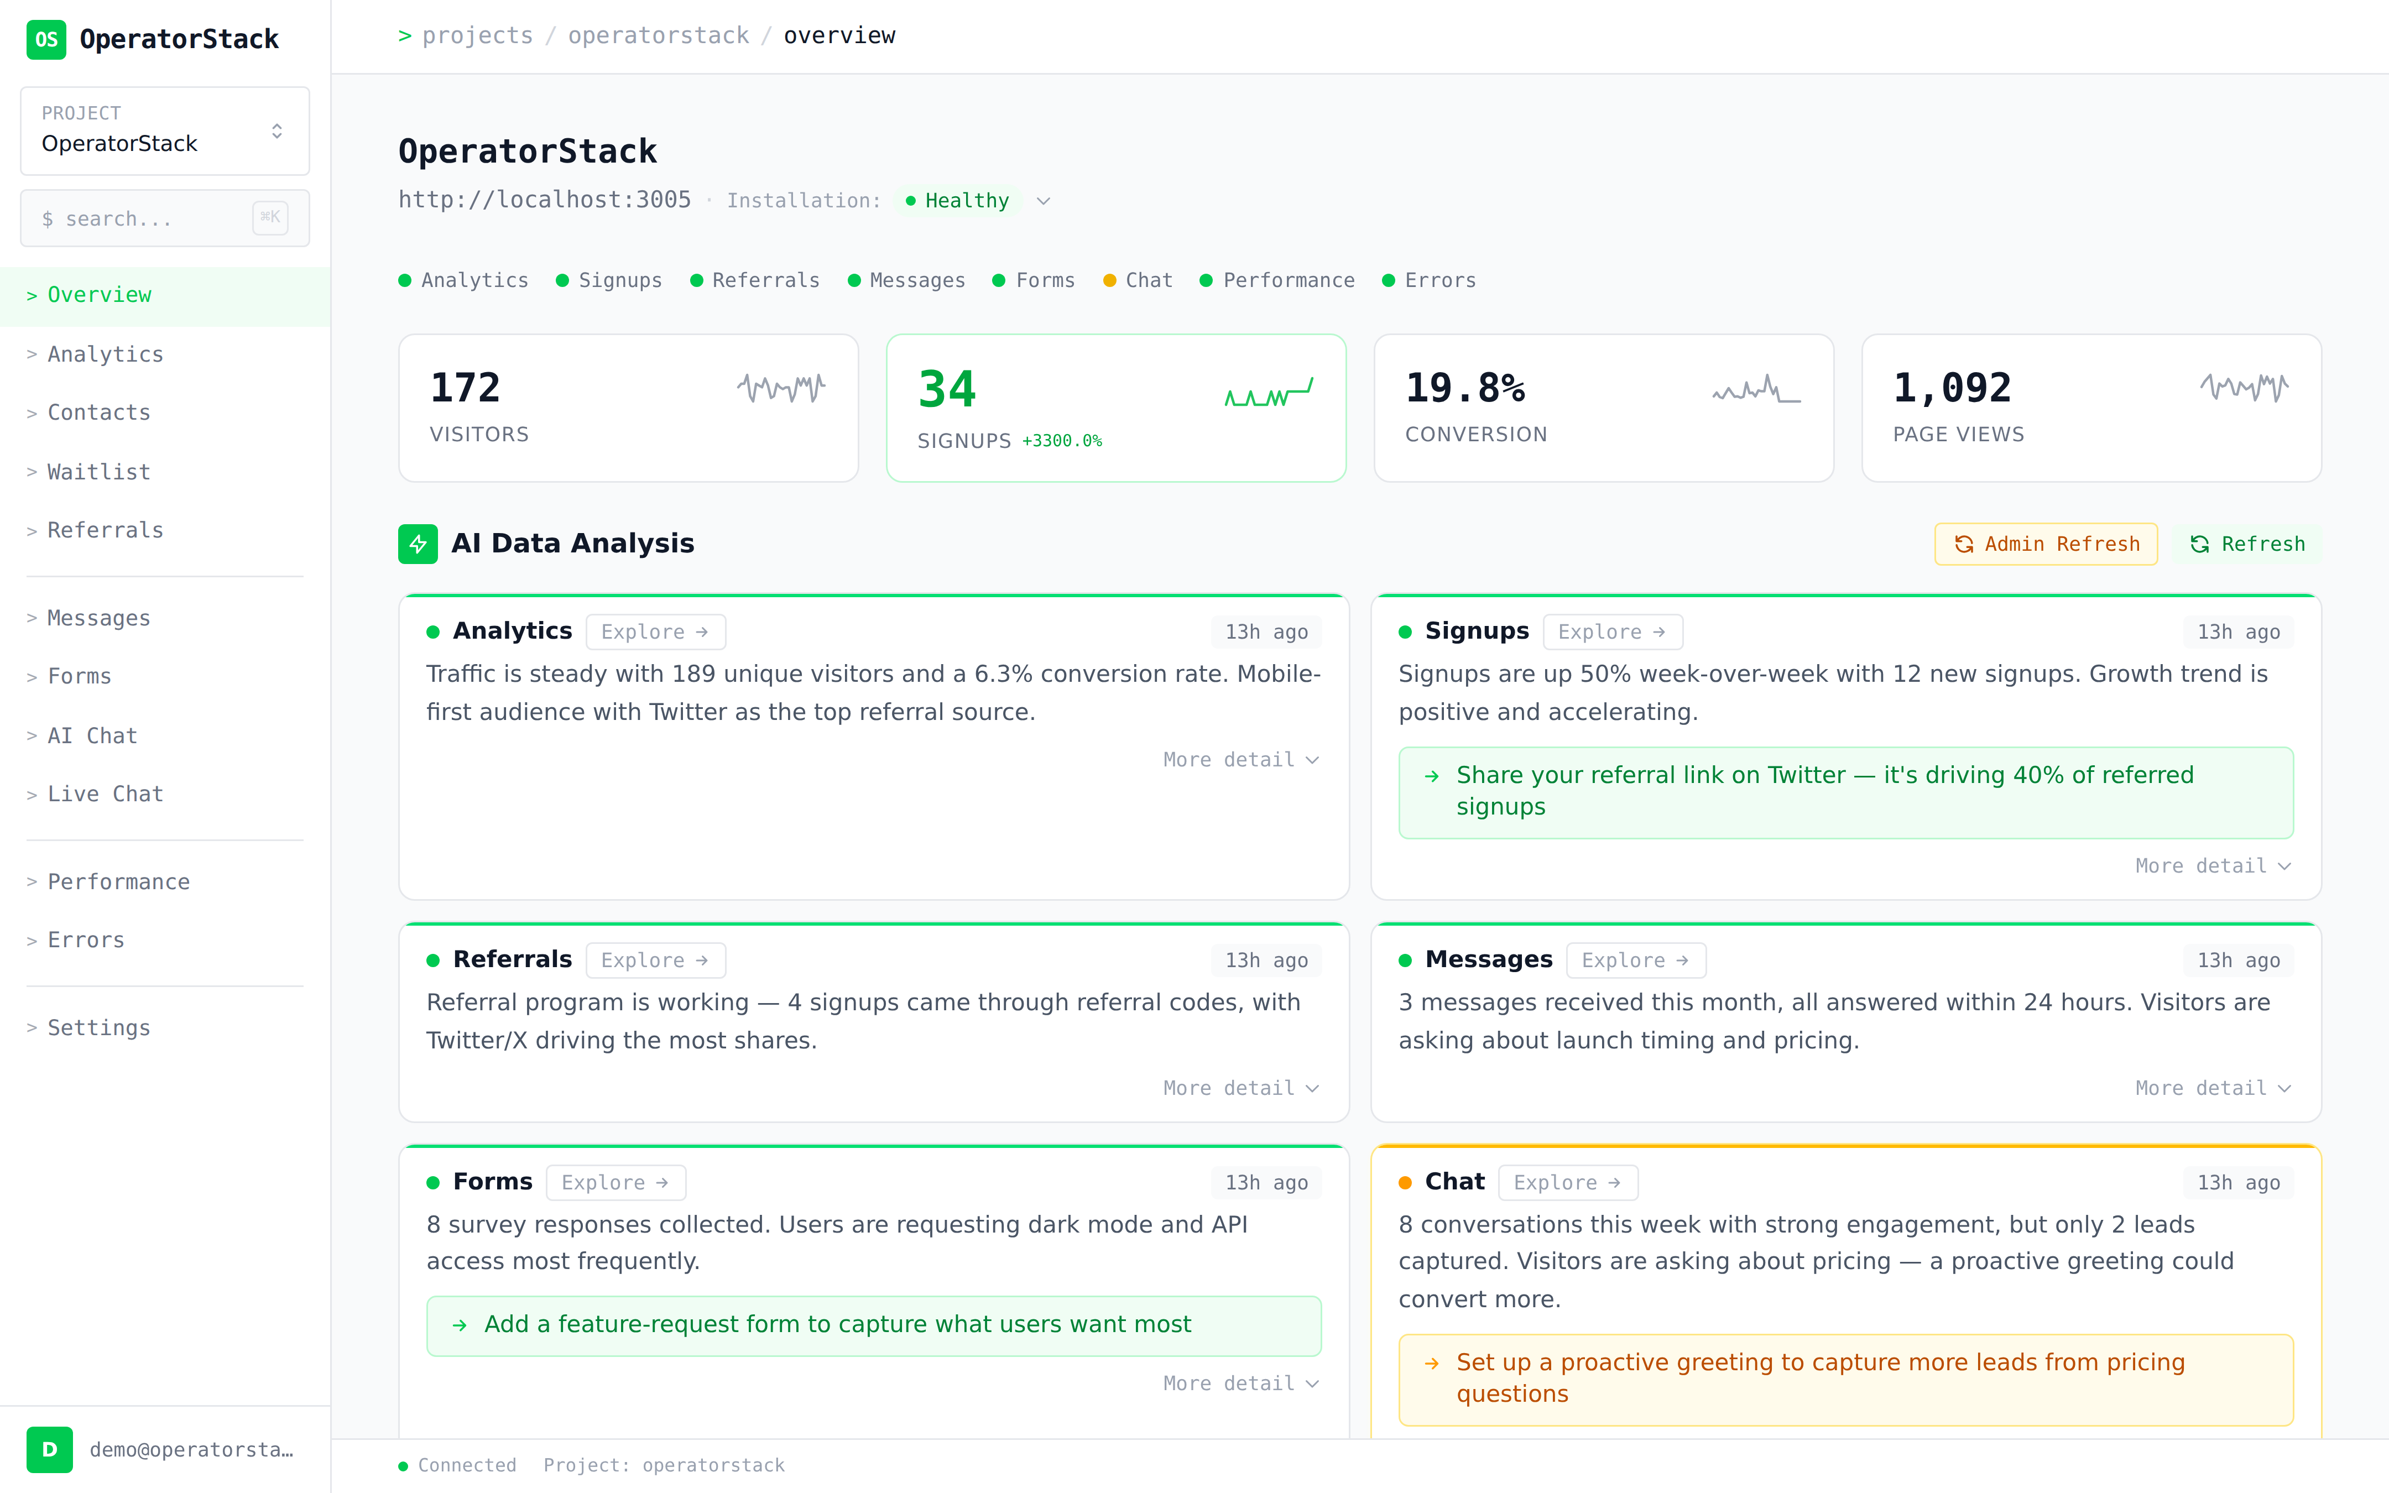Click the visitors sparkline chart

click(x=781, y=388)
